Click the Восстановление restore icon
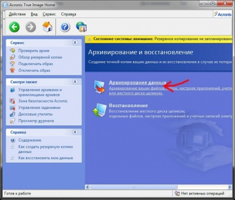Viewport: 235px width, 200px height. coord(100,110)
